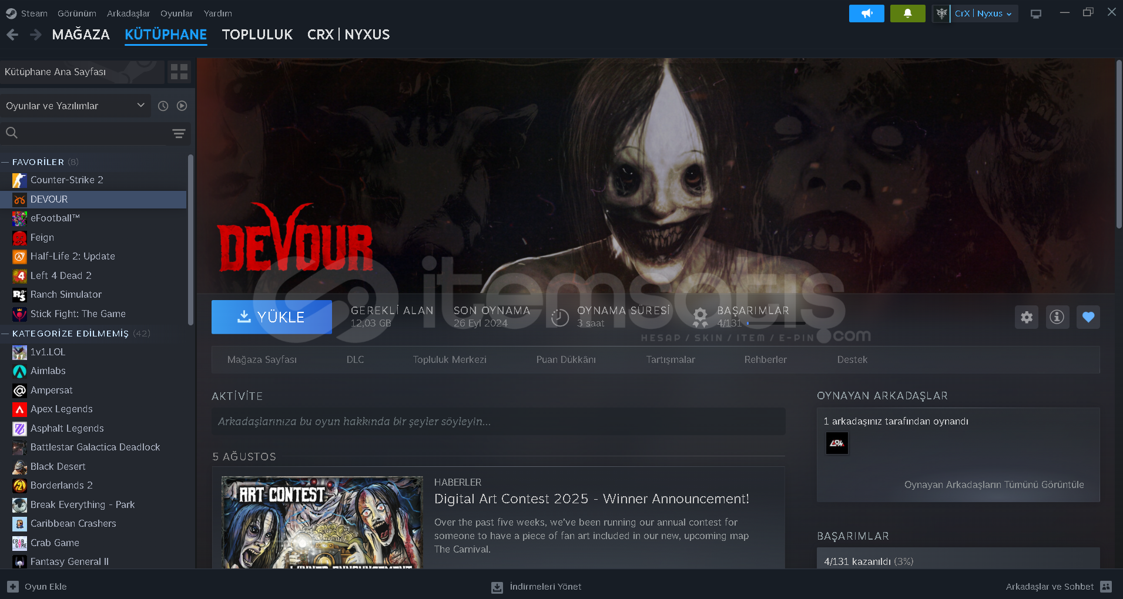
Task: Open CrX | Nyxus account dropdown
Action: [x=983, y=14]
